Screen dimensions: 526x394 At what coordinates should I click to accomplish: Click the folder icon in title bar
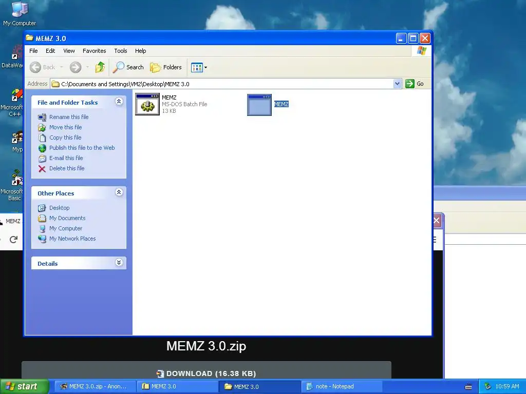point(29,38)
